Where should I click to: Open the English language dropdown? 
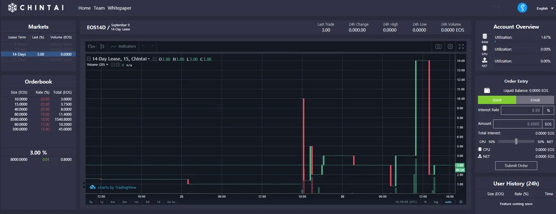coord(545,8)
